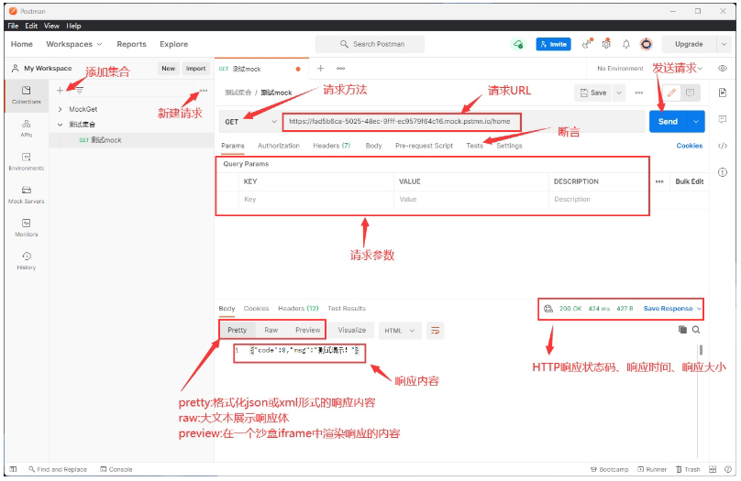Open the GET request method dropdown
Screen dimensions: 741x481
tap(250, 121)
